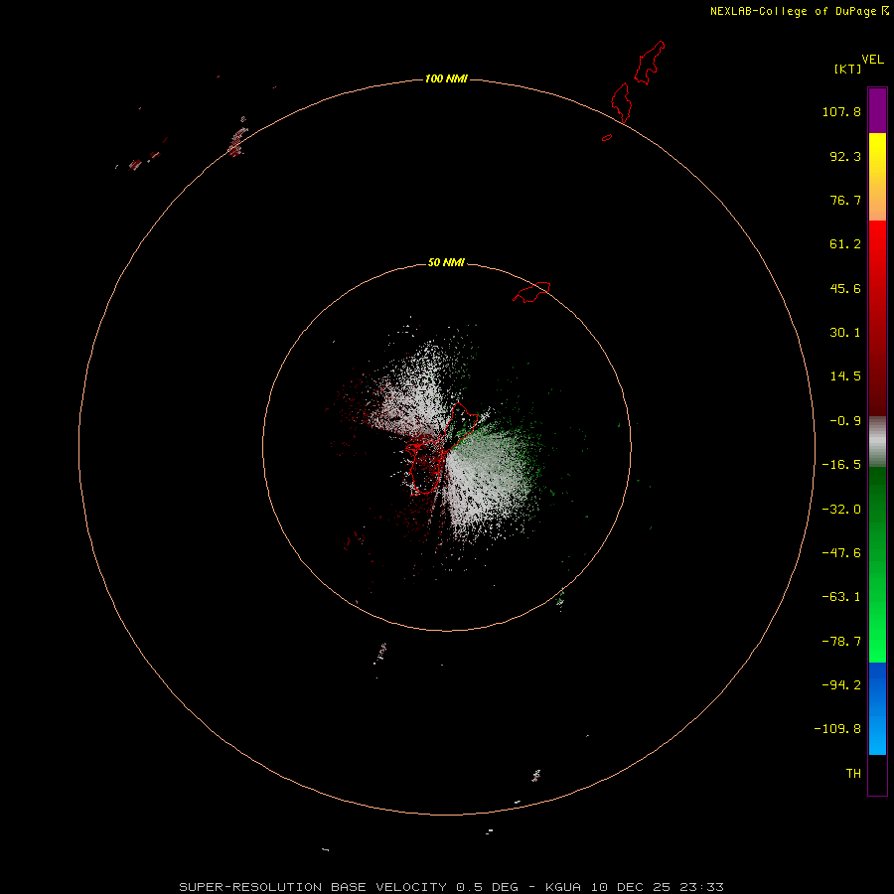Click the island outline on the 50 NMI ring
Image resolution: width=894 pixels, height=894 pixels.
pos(532,291)
